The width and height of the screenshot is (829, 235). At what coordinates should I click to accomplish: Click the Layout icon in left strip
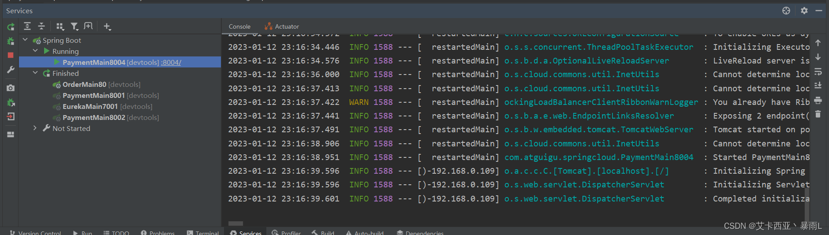point(11,134)
